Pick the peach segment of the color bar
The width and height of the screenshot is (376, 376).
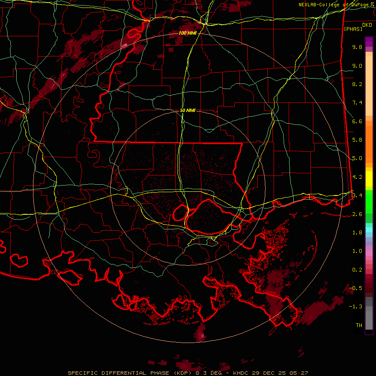(x=369, y=86)
